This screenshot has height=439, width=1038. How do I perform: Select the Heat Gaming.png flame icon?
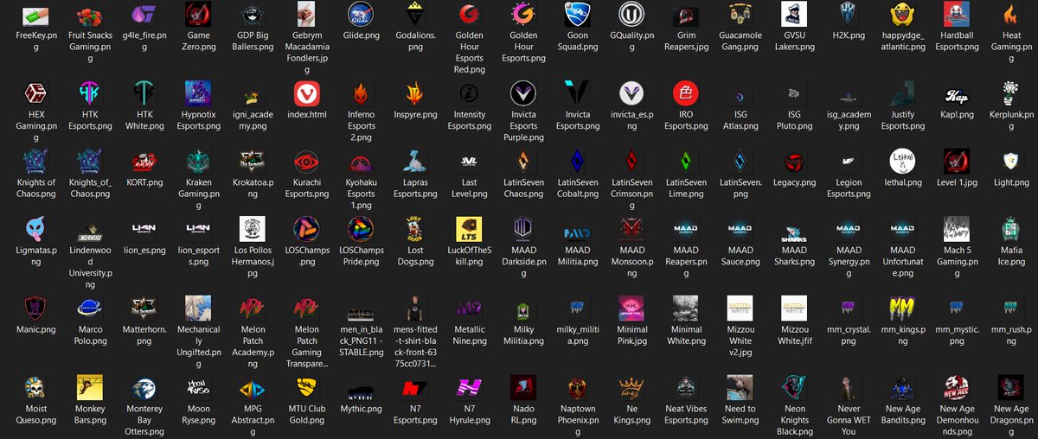coord(1010,15)
